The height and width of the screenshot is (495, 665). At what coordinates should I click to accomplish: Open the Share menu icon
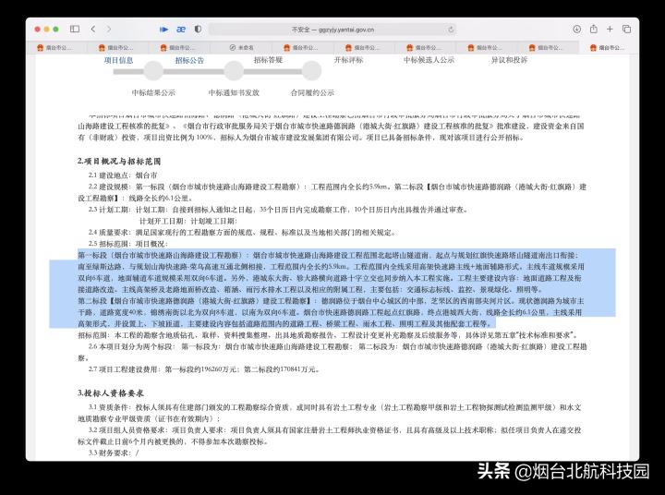click(x=594, y=29)
